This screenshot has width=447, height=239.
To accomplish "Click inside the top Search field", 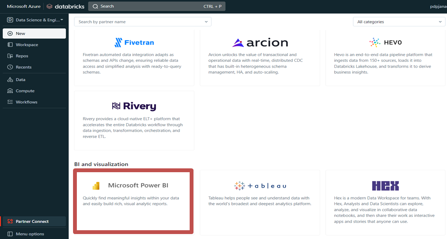I will coord(157,6).
